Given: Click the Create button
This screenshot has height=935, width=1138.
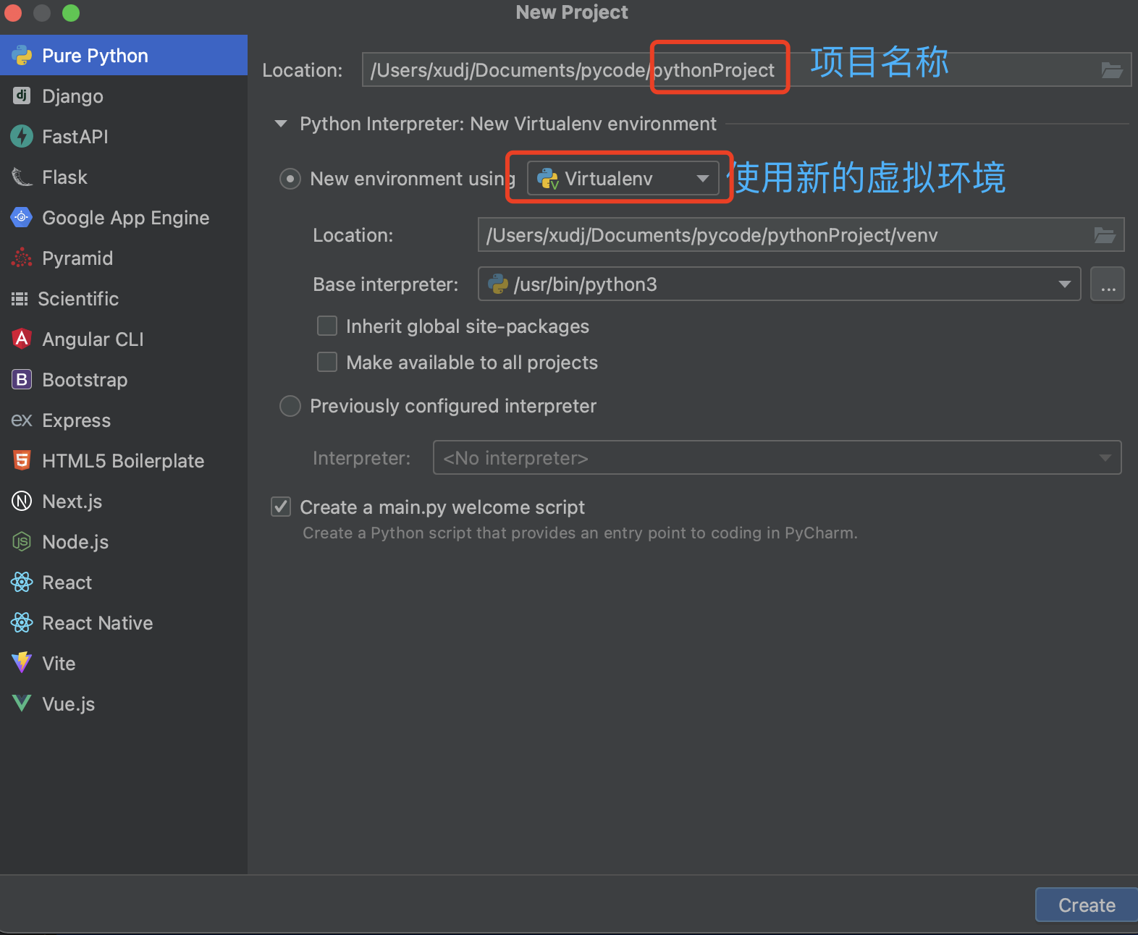Looking at the screenshot, I should tap(1087, 905).
